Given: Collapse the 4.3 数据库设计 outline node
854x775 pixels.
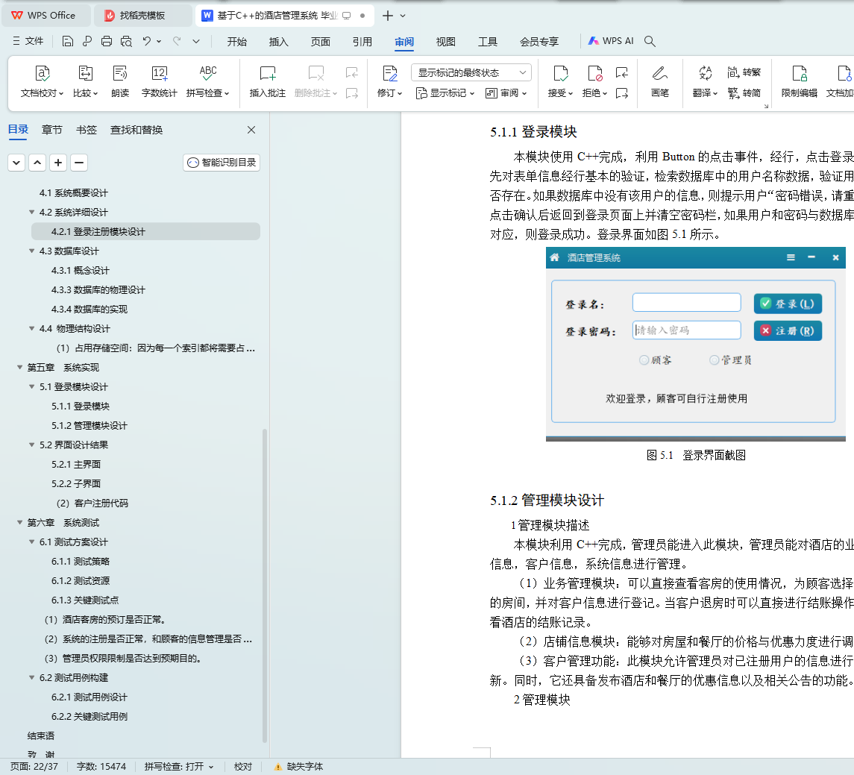Looking at the screenshot, I should click(31, 251).
